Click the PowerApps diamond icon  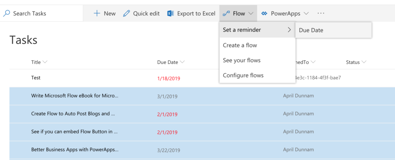264,13
